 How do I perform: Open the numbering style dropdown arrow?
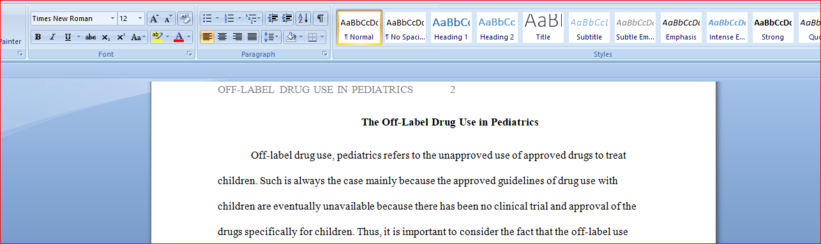[x=240, y=18]
